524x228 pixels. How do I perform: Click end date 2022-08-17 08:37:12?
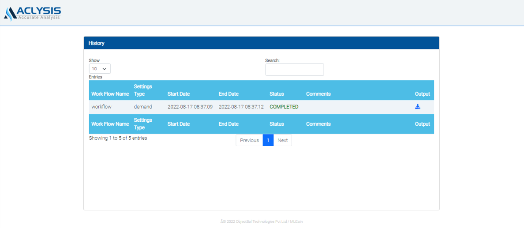(x=241, y=107)
